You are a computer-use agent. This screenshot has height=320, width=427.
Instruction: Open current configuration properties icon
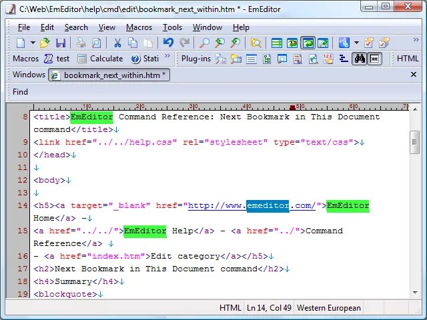pyautogui.click(x=369, y=43)
